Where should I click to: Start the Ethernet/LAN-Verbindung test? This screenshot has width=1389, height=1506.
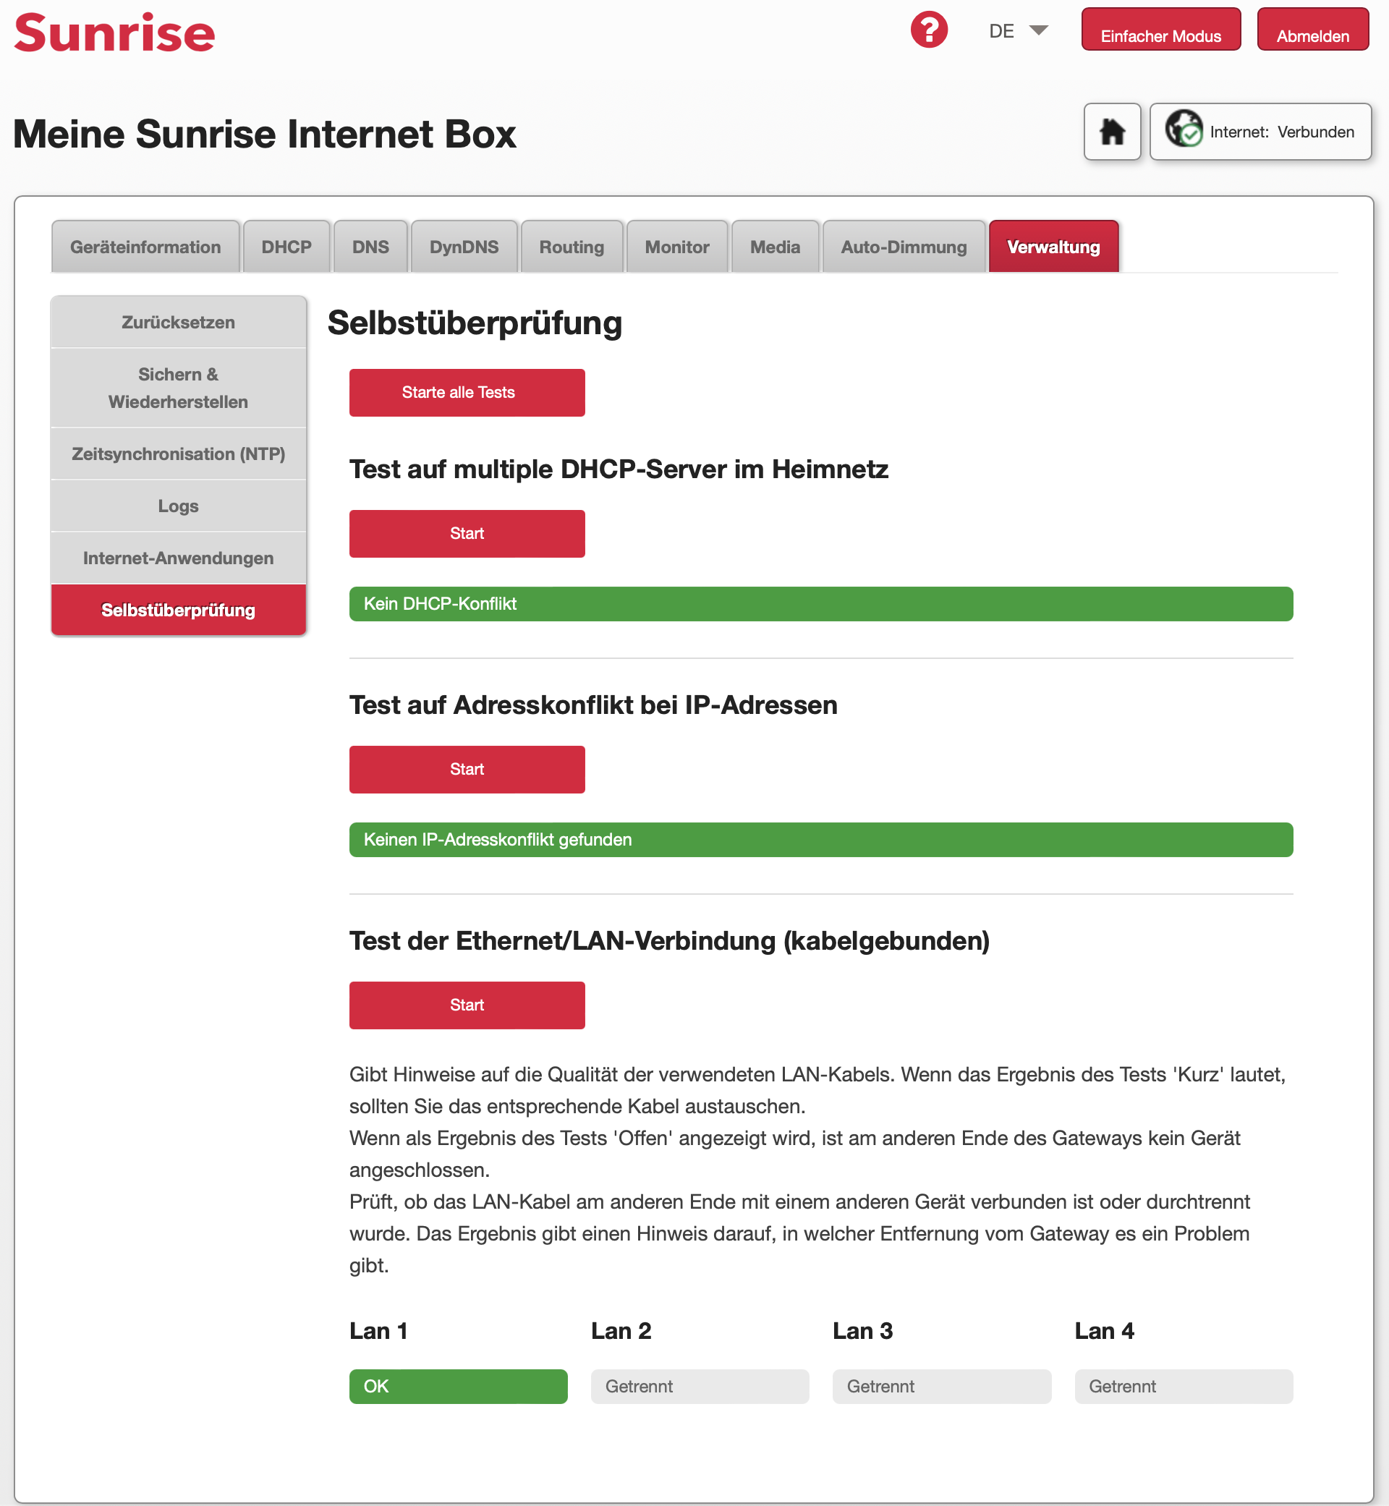click(x=467, y=1005)
